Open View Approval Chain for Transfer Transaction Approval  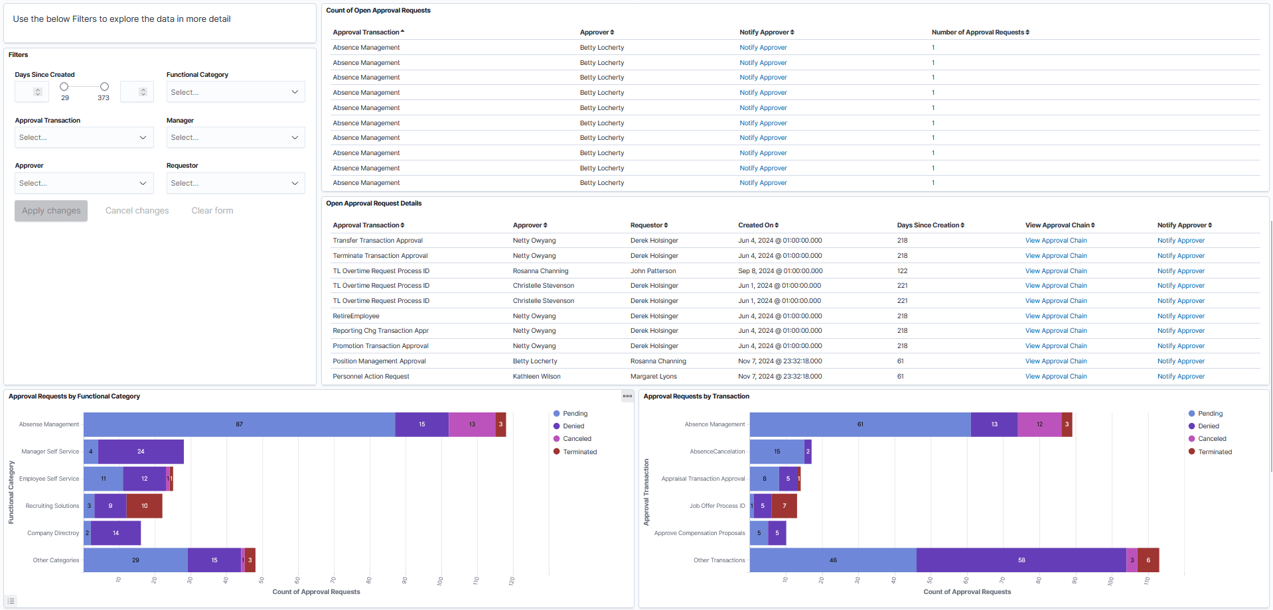coord(1055,240)
